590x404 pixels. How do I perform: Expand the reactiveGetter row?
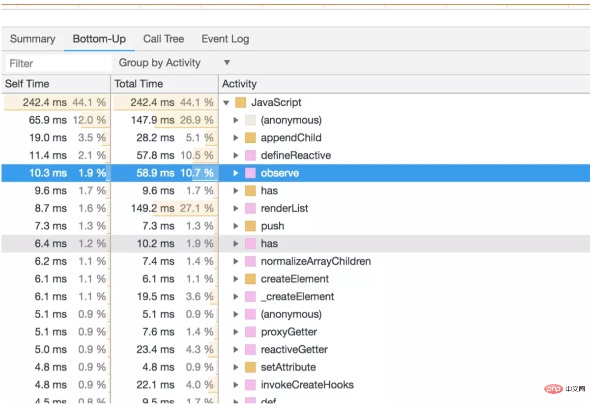pyautogui.click(x=236, y=349)
